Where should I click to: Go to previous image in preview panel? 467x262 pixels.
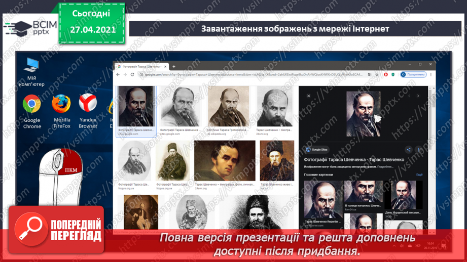(x=409, y=96)
